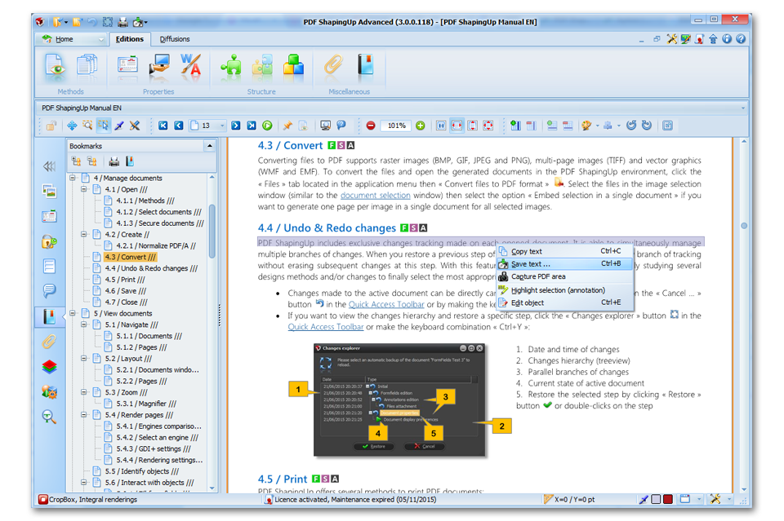Select the pan/move arrows tool

point(72,126)
